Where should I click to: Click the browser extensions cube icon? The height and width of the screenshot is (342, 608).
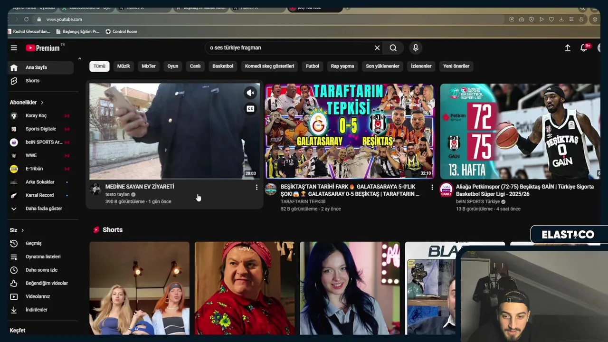point(595,19)
